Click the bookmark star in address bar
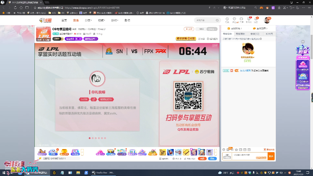The height and width of the screenshot is (176, 313). coord(35,8)
